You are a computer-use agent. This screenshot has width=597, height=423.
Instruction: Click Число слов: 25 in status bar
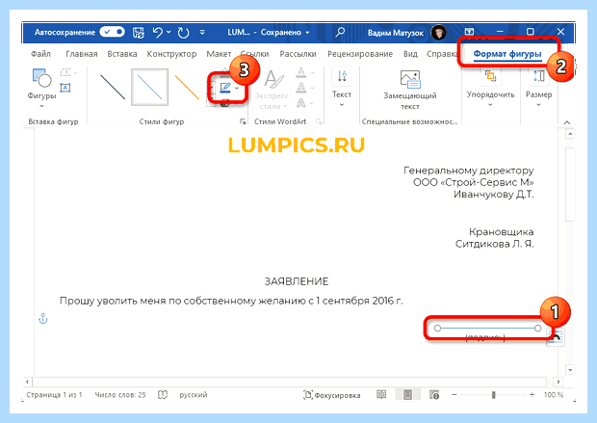[x=120, y=395]
